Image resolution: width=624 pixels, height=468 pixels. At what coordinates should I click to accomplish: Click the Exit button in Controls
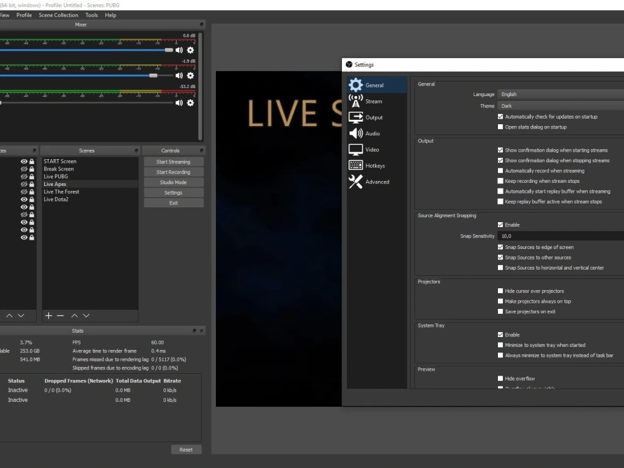pyautogui.click(x=173, y=203)
